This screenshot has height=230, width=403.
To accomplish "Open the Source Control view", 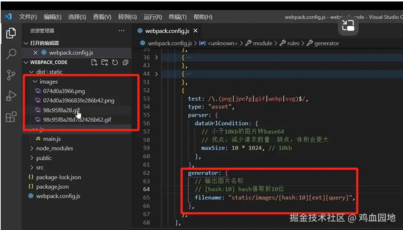I will point(11,75).
